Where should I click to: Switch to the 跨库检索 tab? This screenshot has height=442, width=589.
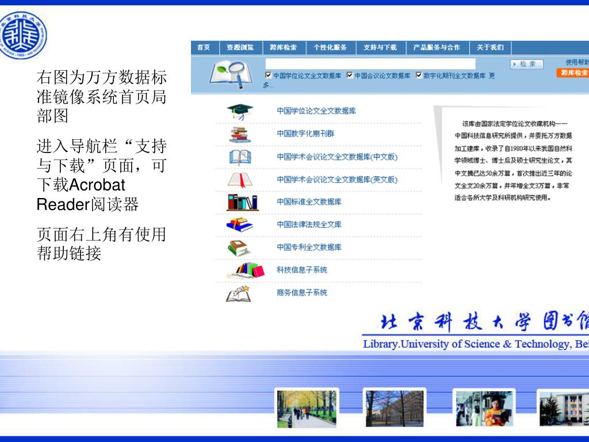[x=283, y=47]
